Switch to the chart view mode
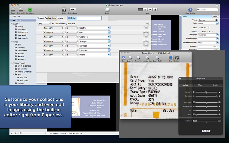This screenshot has width=229, height=143. tap(155, 10)
